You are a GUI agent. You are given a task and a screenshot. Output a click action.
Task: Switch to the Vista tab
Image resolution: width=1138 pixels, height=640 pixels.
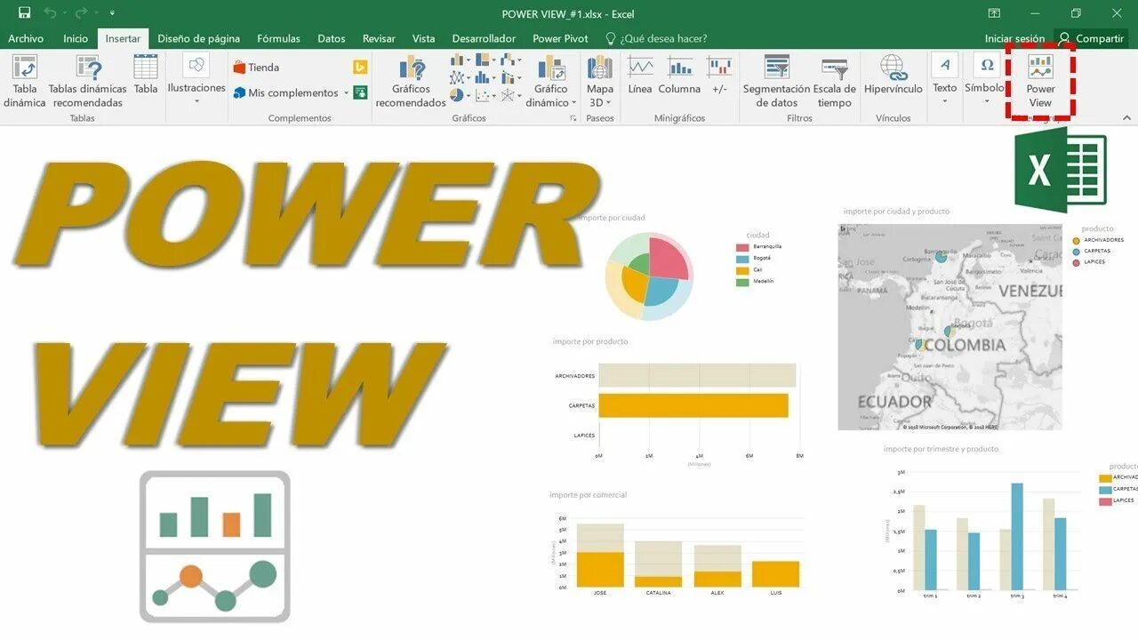(x=424, y=38)
